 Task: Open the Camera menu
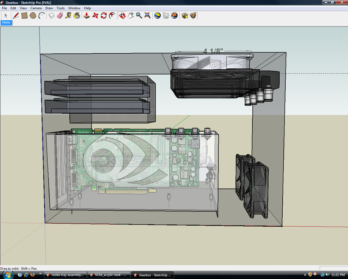[36, 8]
